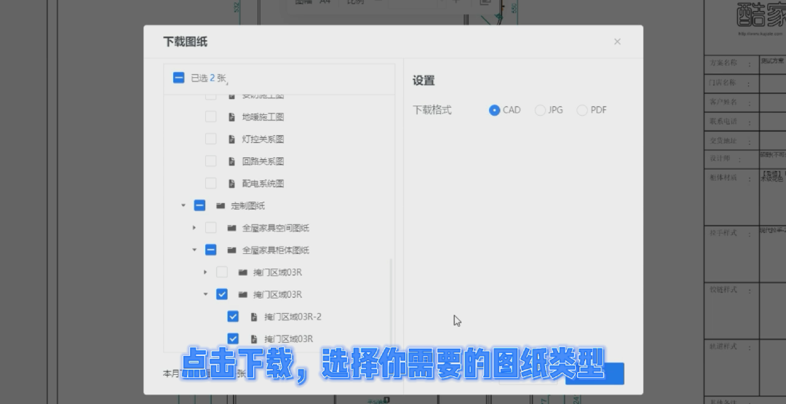Click file icon beside 灯控关系图
This screenshot has height=404, width=786.
click(x=231, y=139)
